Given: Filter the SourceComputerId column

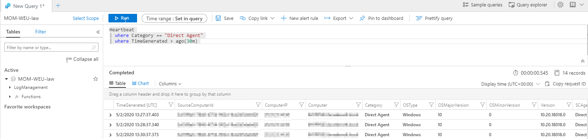Looking at the screenshot, I should pos(258,105).
